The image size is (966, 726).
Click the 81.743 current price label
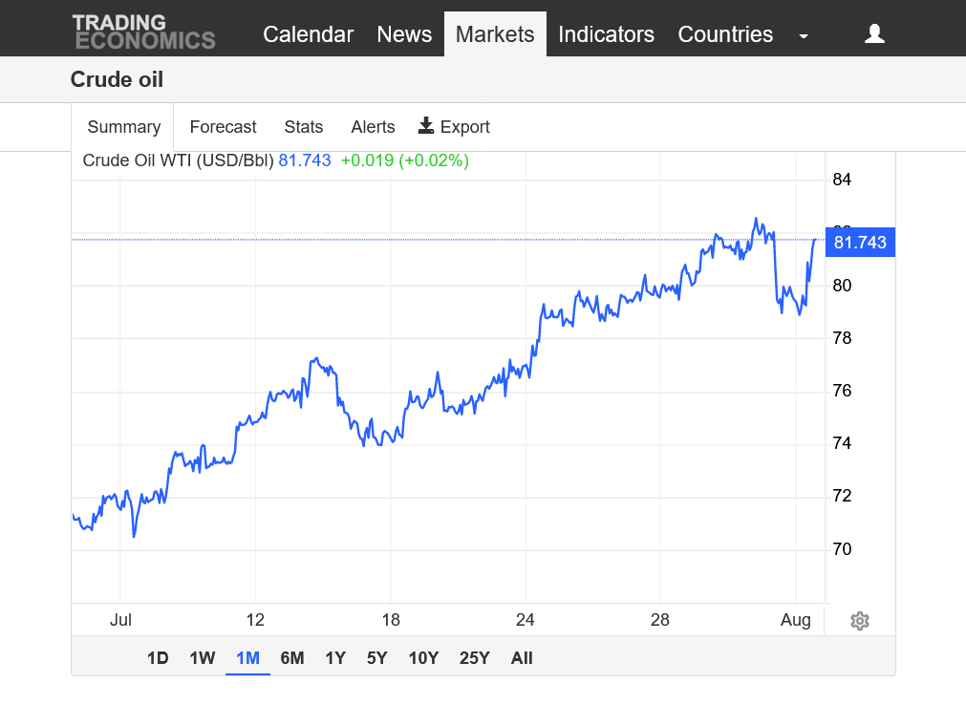(x=860, y=243)
